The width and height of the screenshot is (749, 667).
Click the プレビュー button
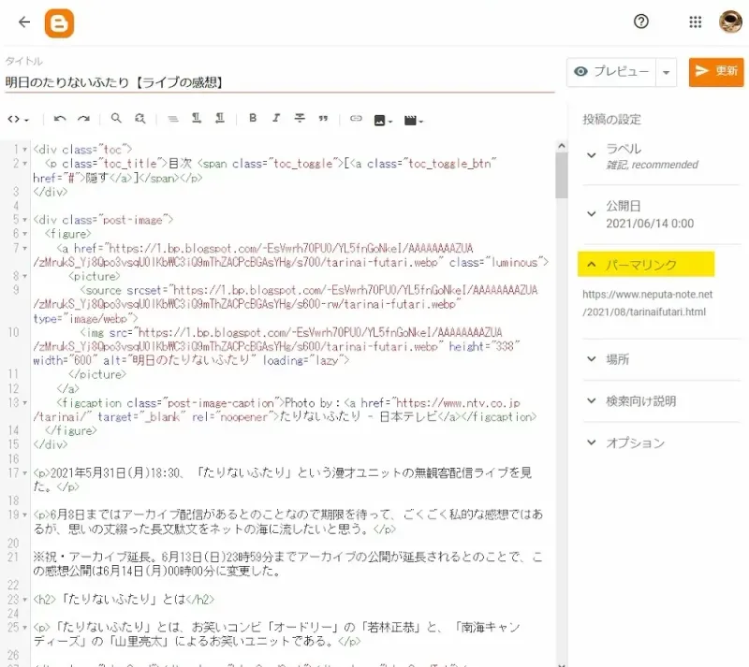610,72
